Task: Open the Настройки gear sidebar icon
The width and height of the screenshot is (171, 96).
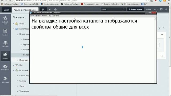Action: (5, 80)
